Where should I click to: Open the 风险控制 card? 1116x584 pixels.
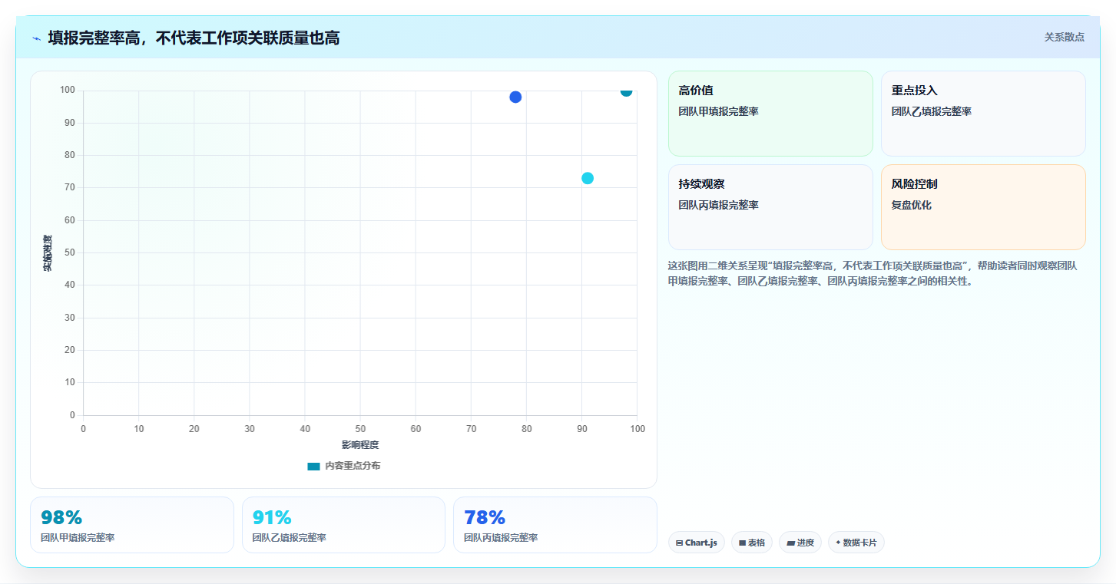pos(983,207)
